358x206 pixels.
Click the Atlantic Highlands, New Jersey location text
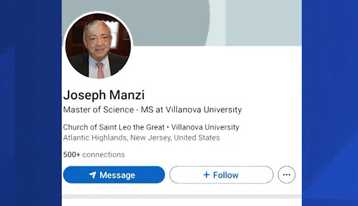click(x=142, y=138)
